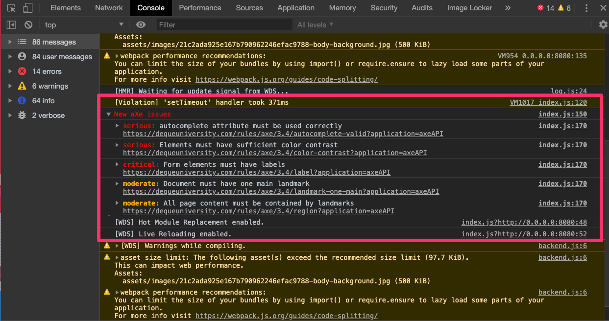Expand the page content landmarks moderate issue
The image size is (609, 321).
click(x=117, y=203)
